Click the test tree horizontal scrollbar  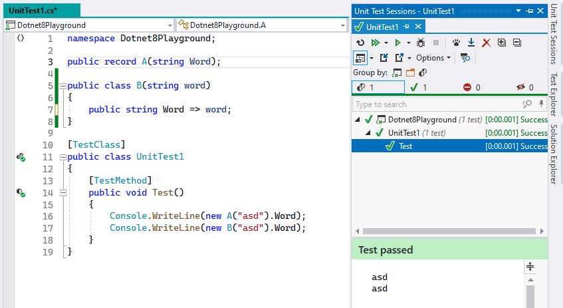coord(449,231)
